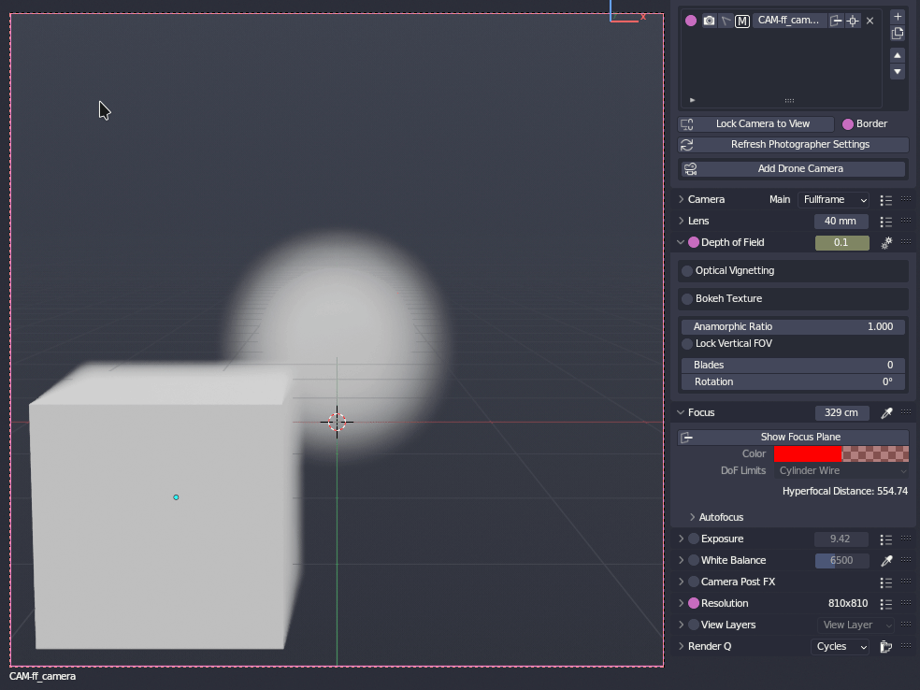Click the Blades value field
The width and height of the screenshot is (920, 690).
click(x=793, y=365)
